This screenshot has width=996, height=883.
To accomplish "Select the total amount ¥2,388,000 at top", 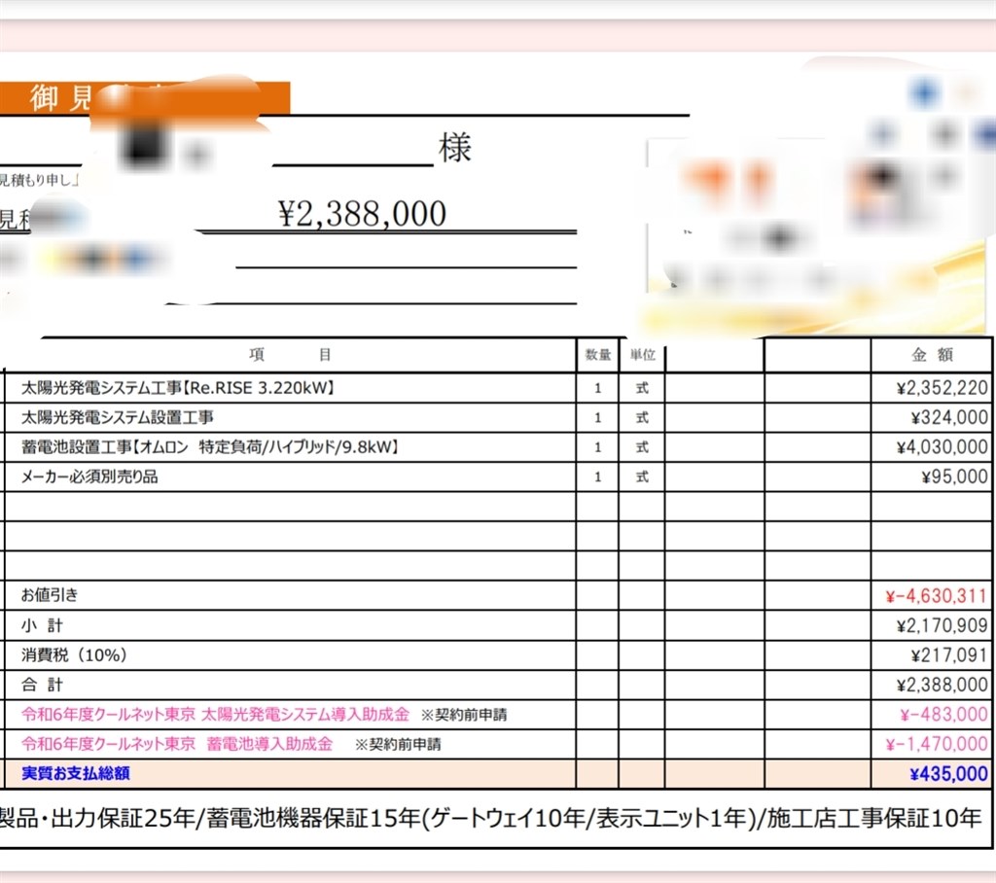I will 361,213.
